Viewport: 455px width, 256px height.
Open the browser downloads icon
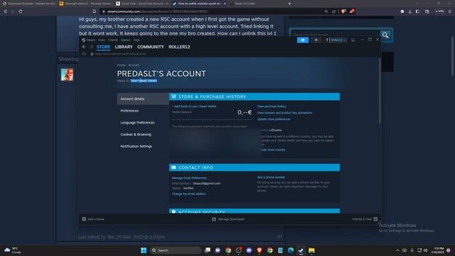click(409, 11)
